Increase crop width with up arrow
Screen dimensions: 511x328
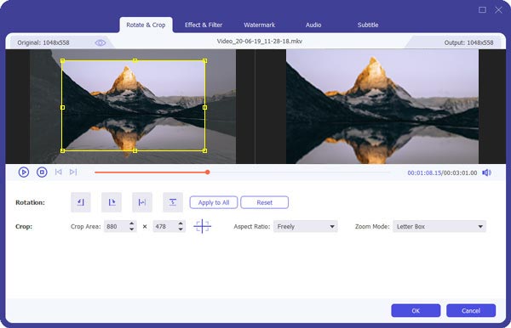click(x=132, y=223)
